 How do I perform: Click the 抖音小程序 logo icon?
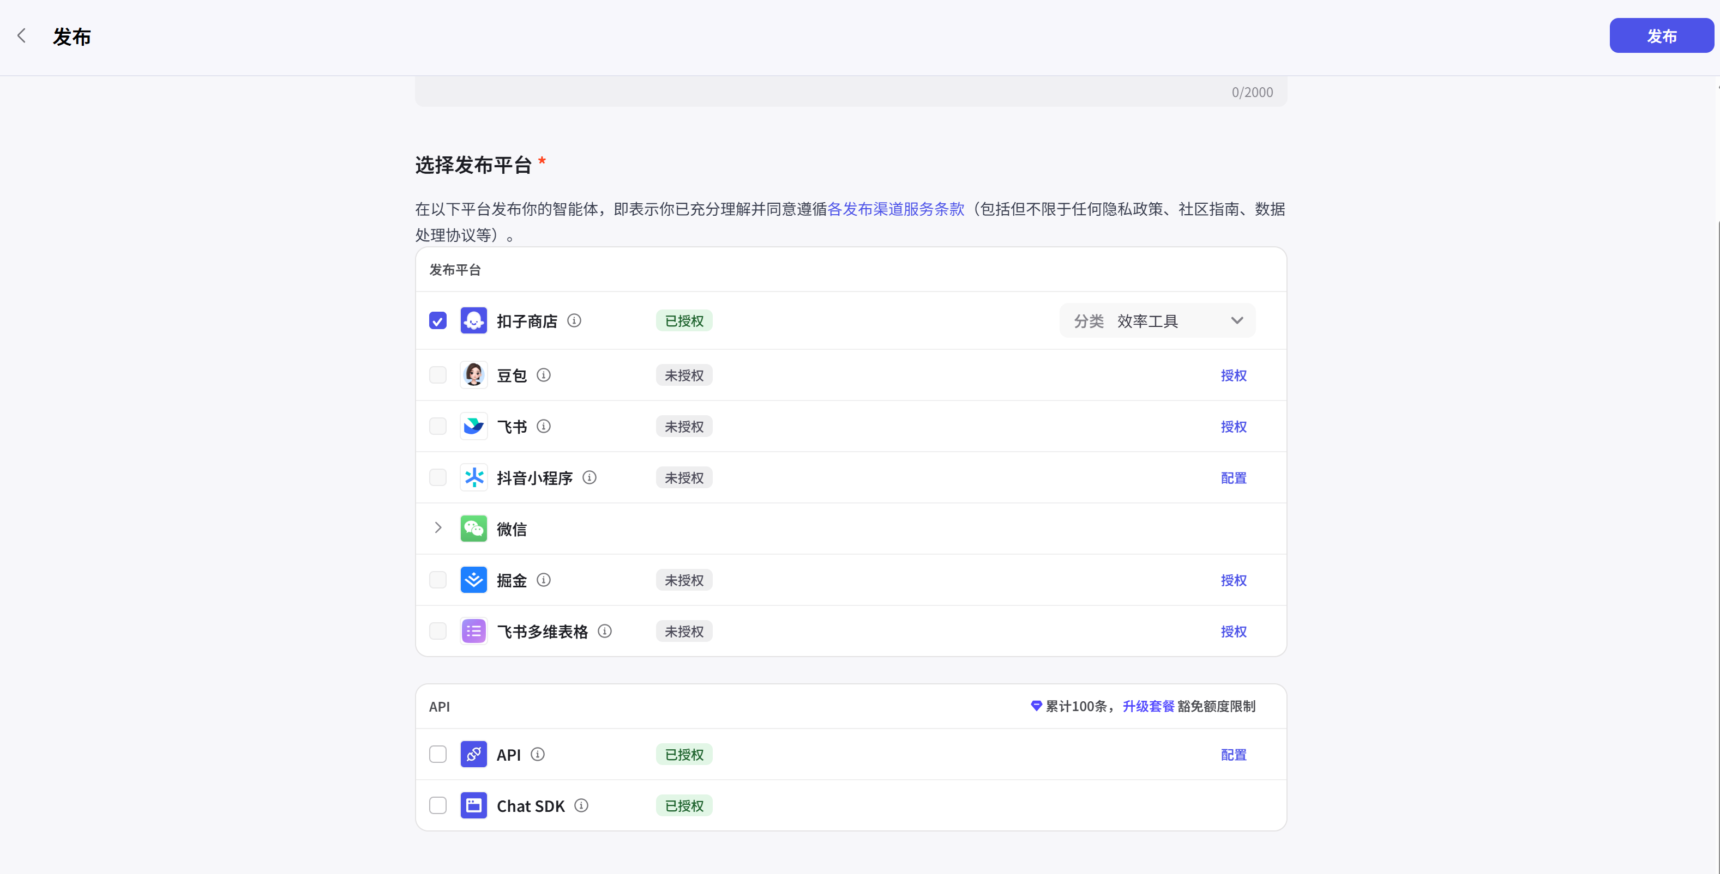473,478
